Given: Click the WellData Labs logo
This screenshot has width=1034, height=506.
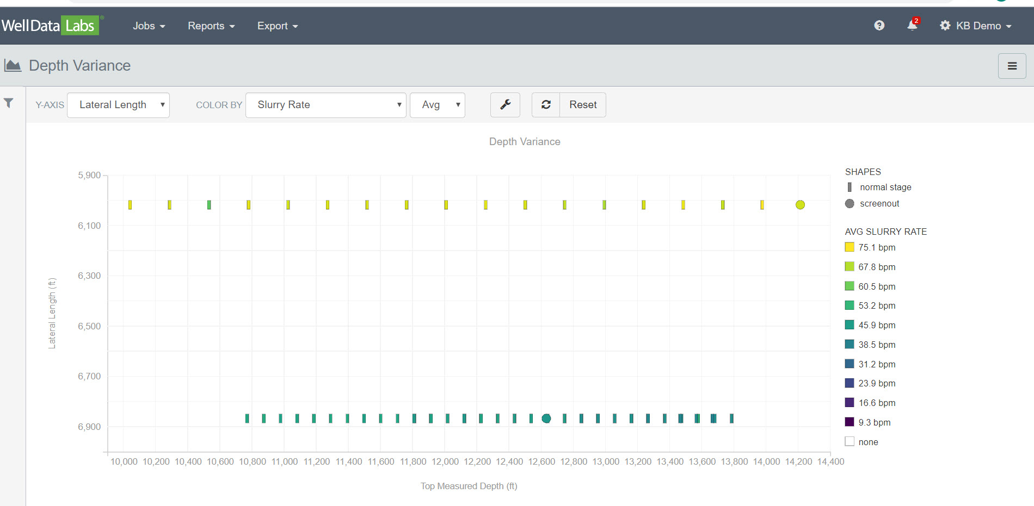Looking at the screenshot, I should (51, 26).
